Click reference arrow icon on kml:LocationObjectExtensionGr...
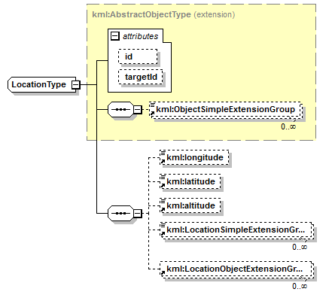Viewport: 335px width, 295px height. [163, 273]
